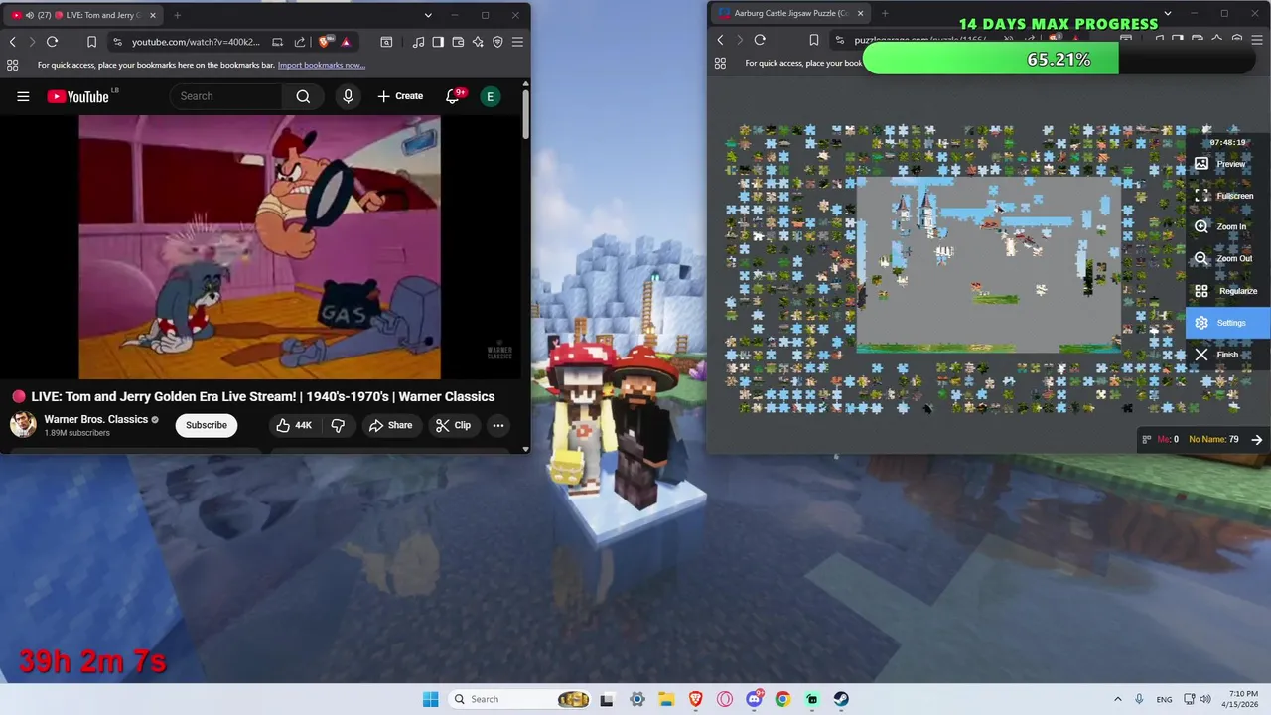Viewport: 1271px width, 715px height.
Task: Click Zoom In in the puzzle menu
Action: (1228, 227)
